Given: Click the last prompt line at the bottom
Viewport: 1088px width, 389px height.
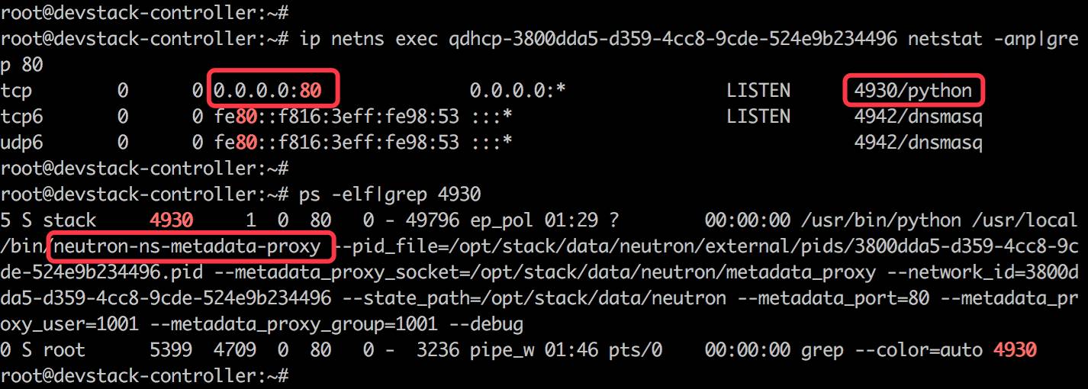Looking at the screenshot, I should tap(145, 375).
